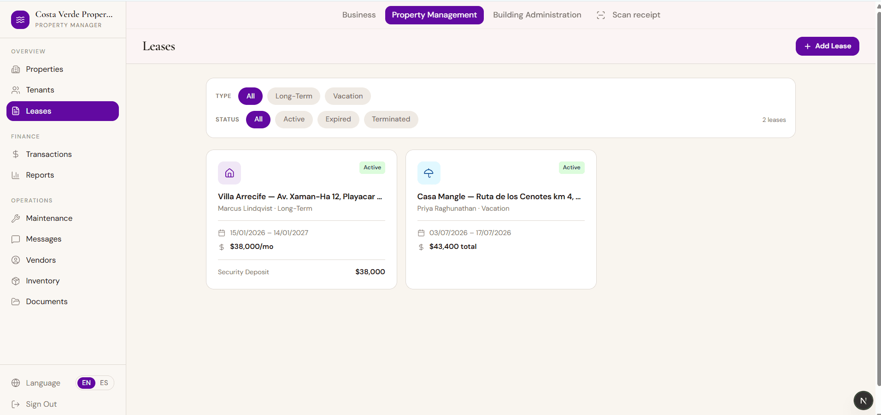Click the '2 leases' count text

(774, 120)
